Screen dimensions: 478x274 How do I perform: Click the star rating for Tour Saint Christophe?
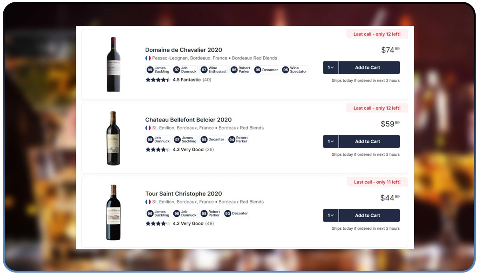pyautogui.click(x=157, y=224)
